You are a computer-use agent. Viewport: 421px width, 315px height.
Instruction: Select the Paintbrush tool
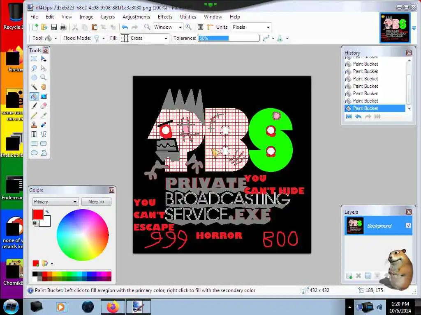pos(34,106)
